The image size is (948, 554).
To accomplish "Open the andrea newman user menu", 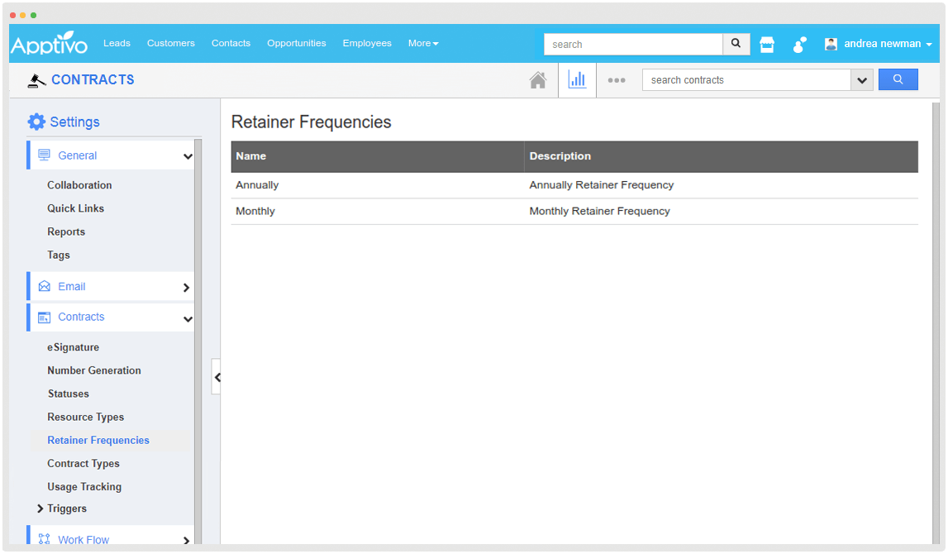I will (879, 44).
